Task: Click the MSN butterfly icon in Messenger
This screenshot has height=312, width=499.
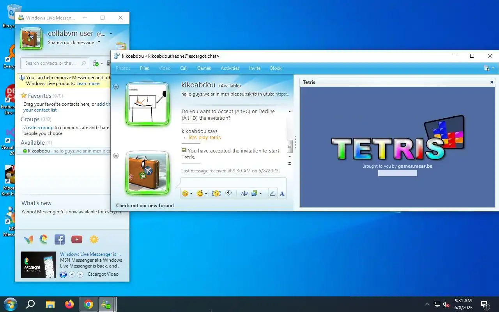Action: [28, 239]
